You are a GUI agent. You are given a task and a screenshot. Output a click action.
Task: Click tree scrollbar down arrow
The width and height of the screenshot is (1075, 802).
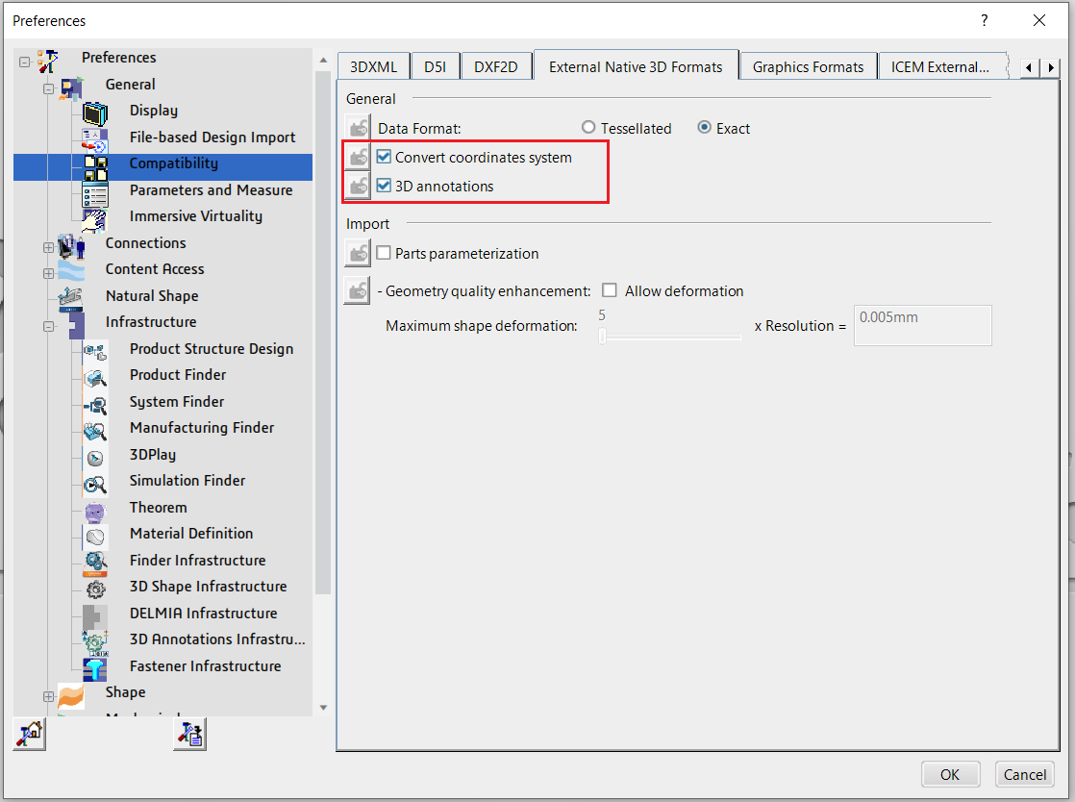323,708
